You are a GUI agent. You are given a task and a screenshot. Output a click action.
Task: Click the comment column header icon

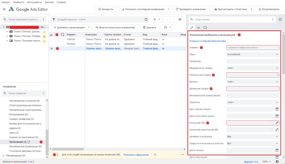coord(63,35)
